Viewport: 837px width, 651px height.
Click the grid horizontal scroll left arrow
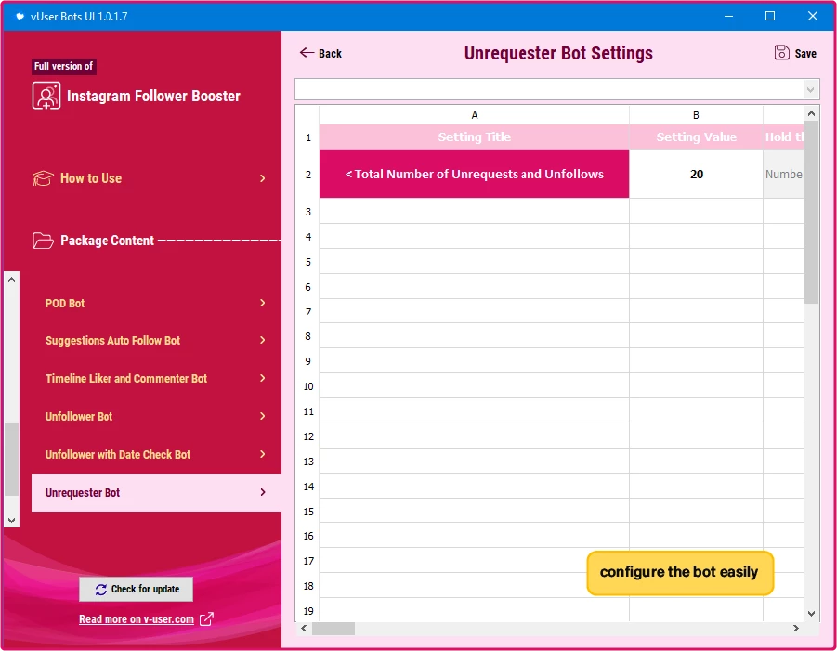(x=304, y=629)
